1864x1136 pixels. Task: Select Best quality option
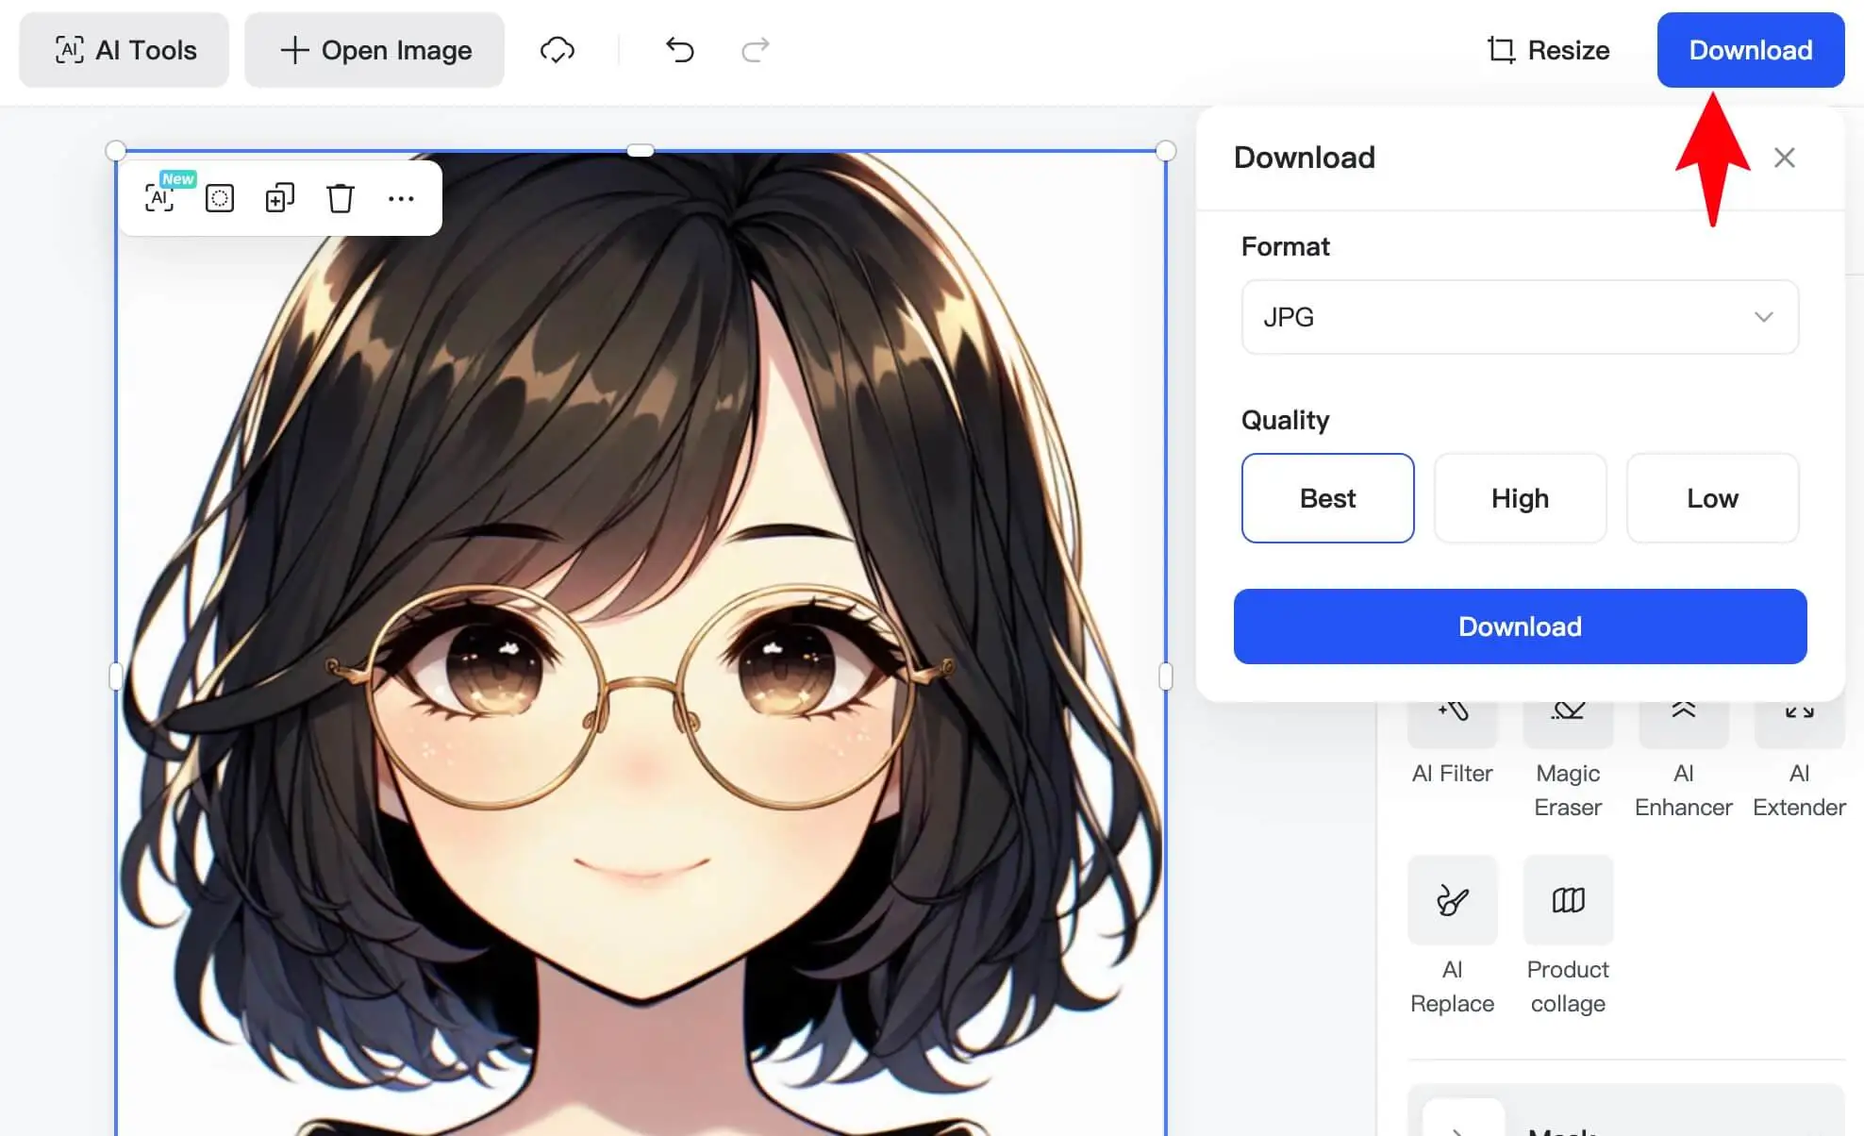[1327, 498]
